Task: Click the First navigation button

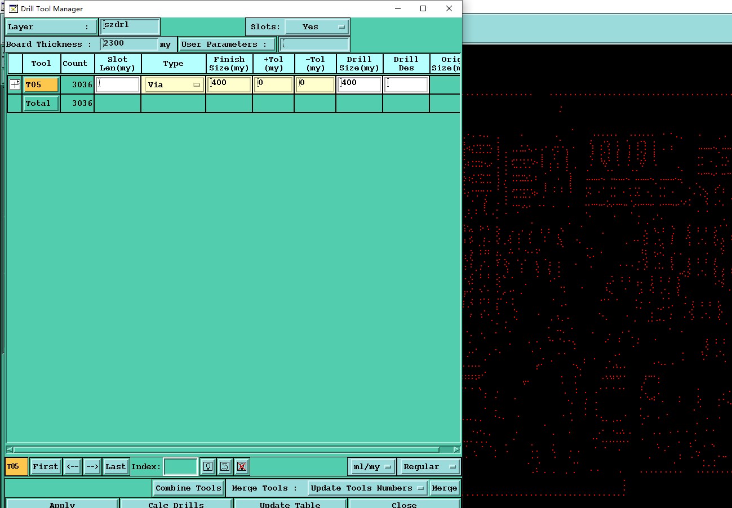Action: click(46, 466)
